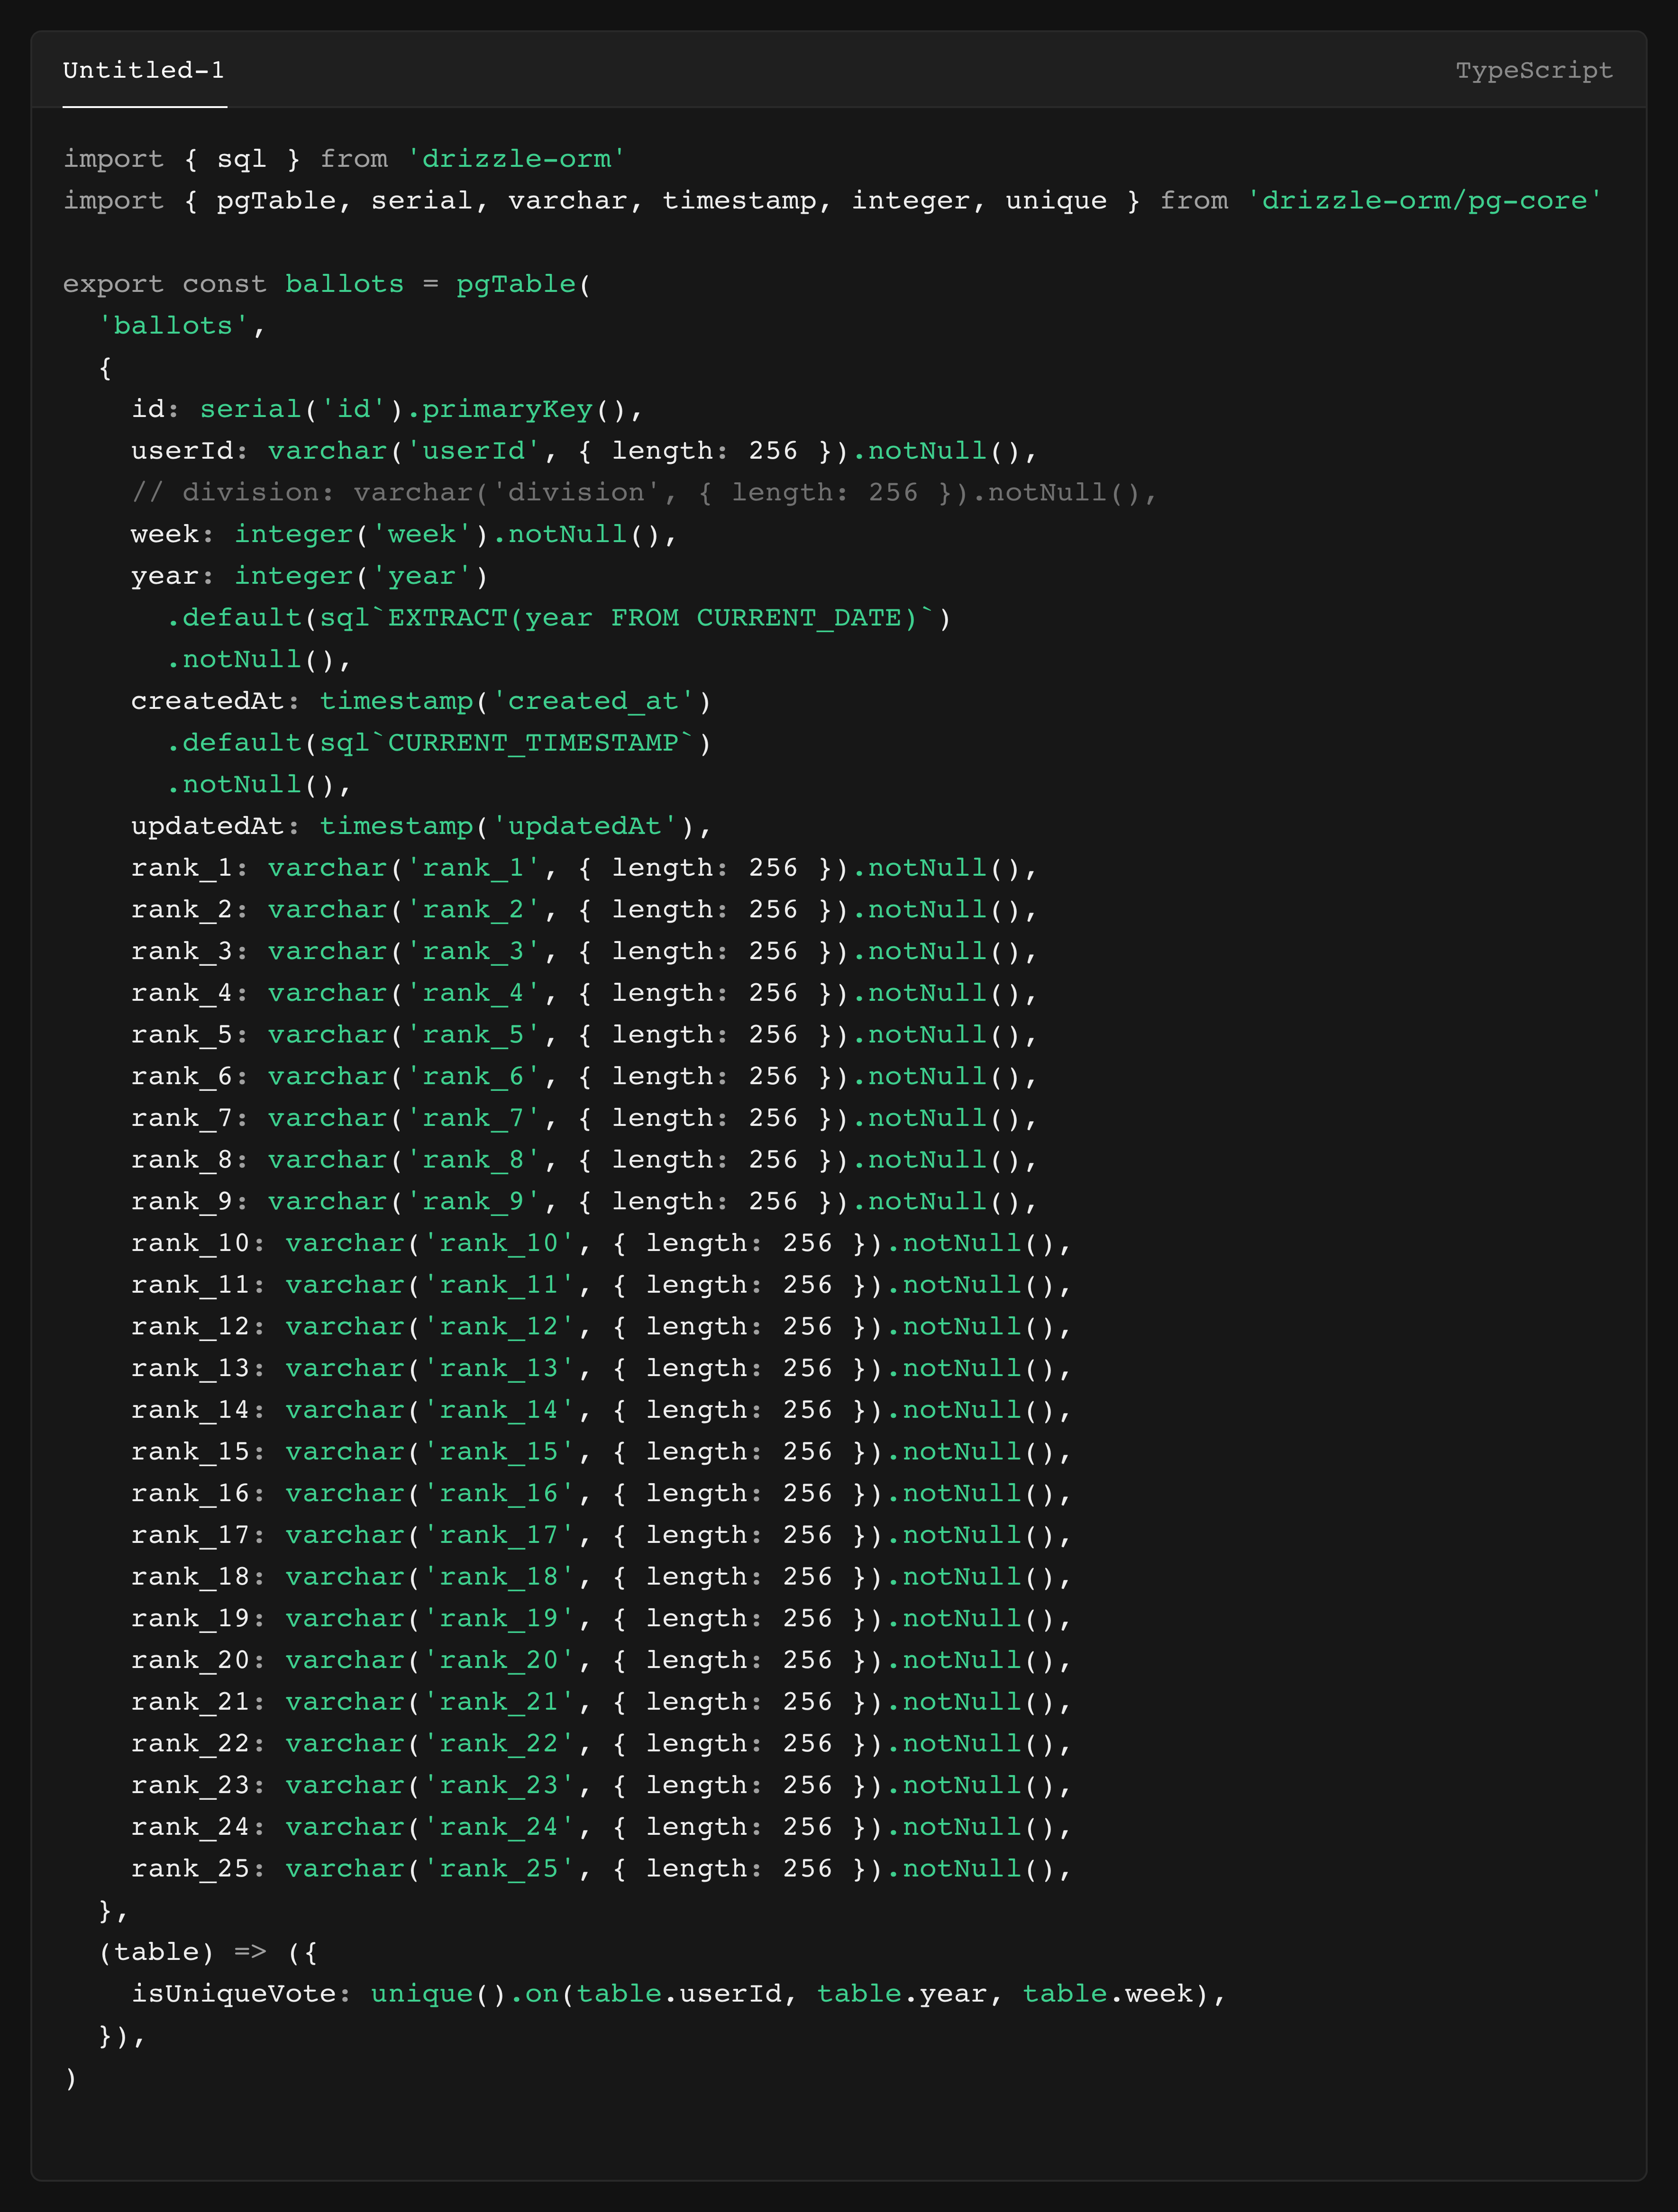Click the rank_1 varchar column line

[584, 867]
